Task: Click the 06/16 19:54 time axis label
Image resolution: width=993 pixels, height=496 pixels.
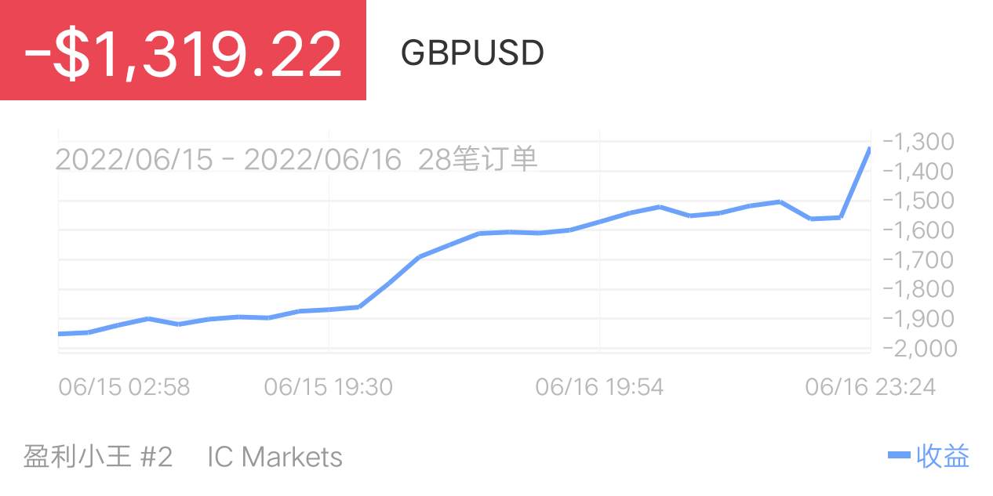Action: tap(599, 386)
